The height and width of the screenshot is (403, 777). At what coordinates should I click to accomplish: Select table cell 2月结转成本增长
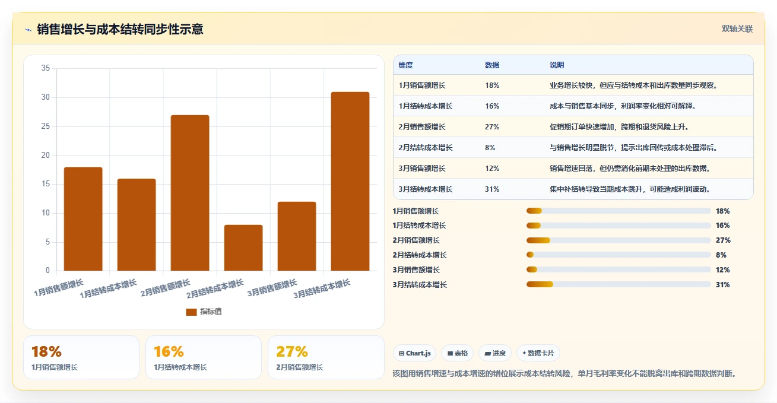[x=426, y=148]
